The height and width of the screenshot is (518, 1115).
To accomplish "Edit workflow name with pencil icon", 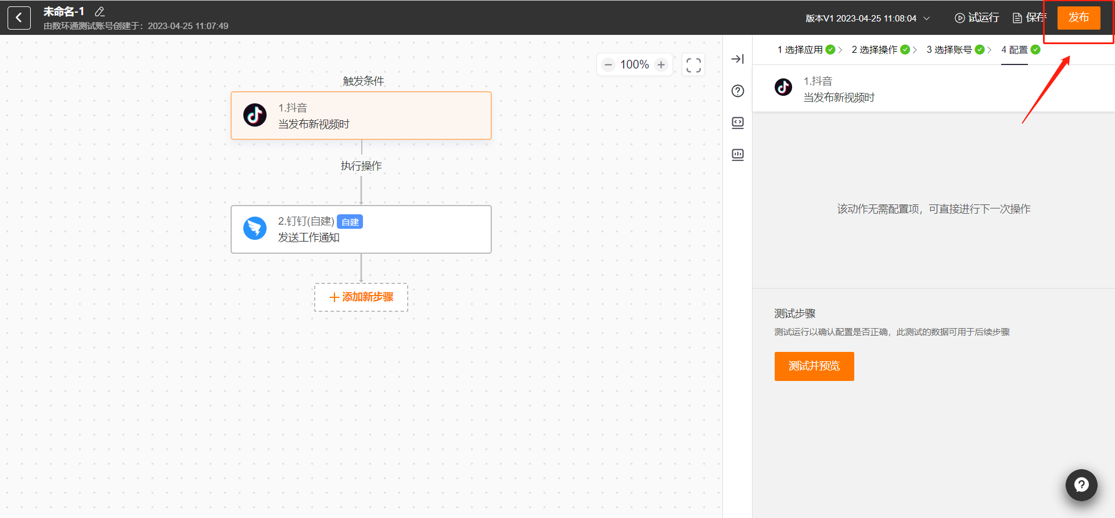I will click(99, 12).
